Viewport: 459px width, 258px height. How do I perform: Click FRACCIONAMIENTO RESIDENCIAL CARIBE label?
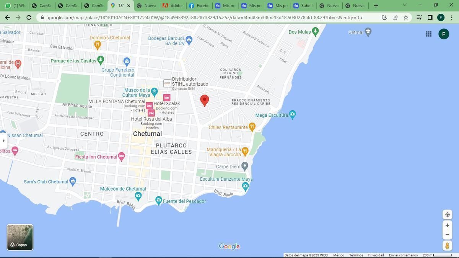(x=251, y=102)
